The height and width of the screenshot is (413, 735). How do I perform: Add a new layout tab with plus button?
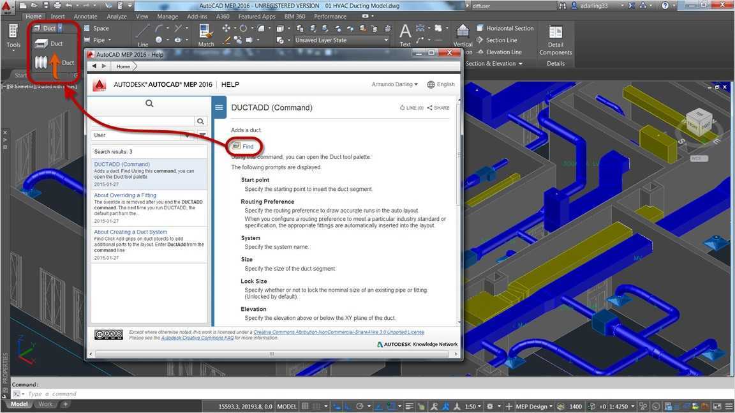click(65, 404)
